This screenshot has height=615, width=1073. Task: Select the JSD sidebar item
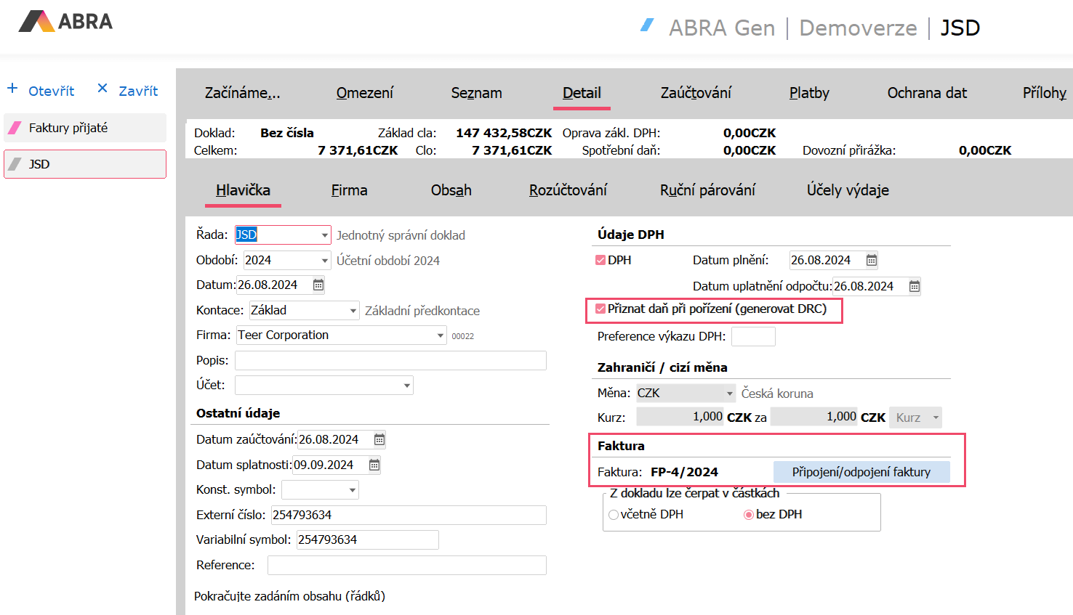85,164
